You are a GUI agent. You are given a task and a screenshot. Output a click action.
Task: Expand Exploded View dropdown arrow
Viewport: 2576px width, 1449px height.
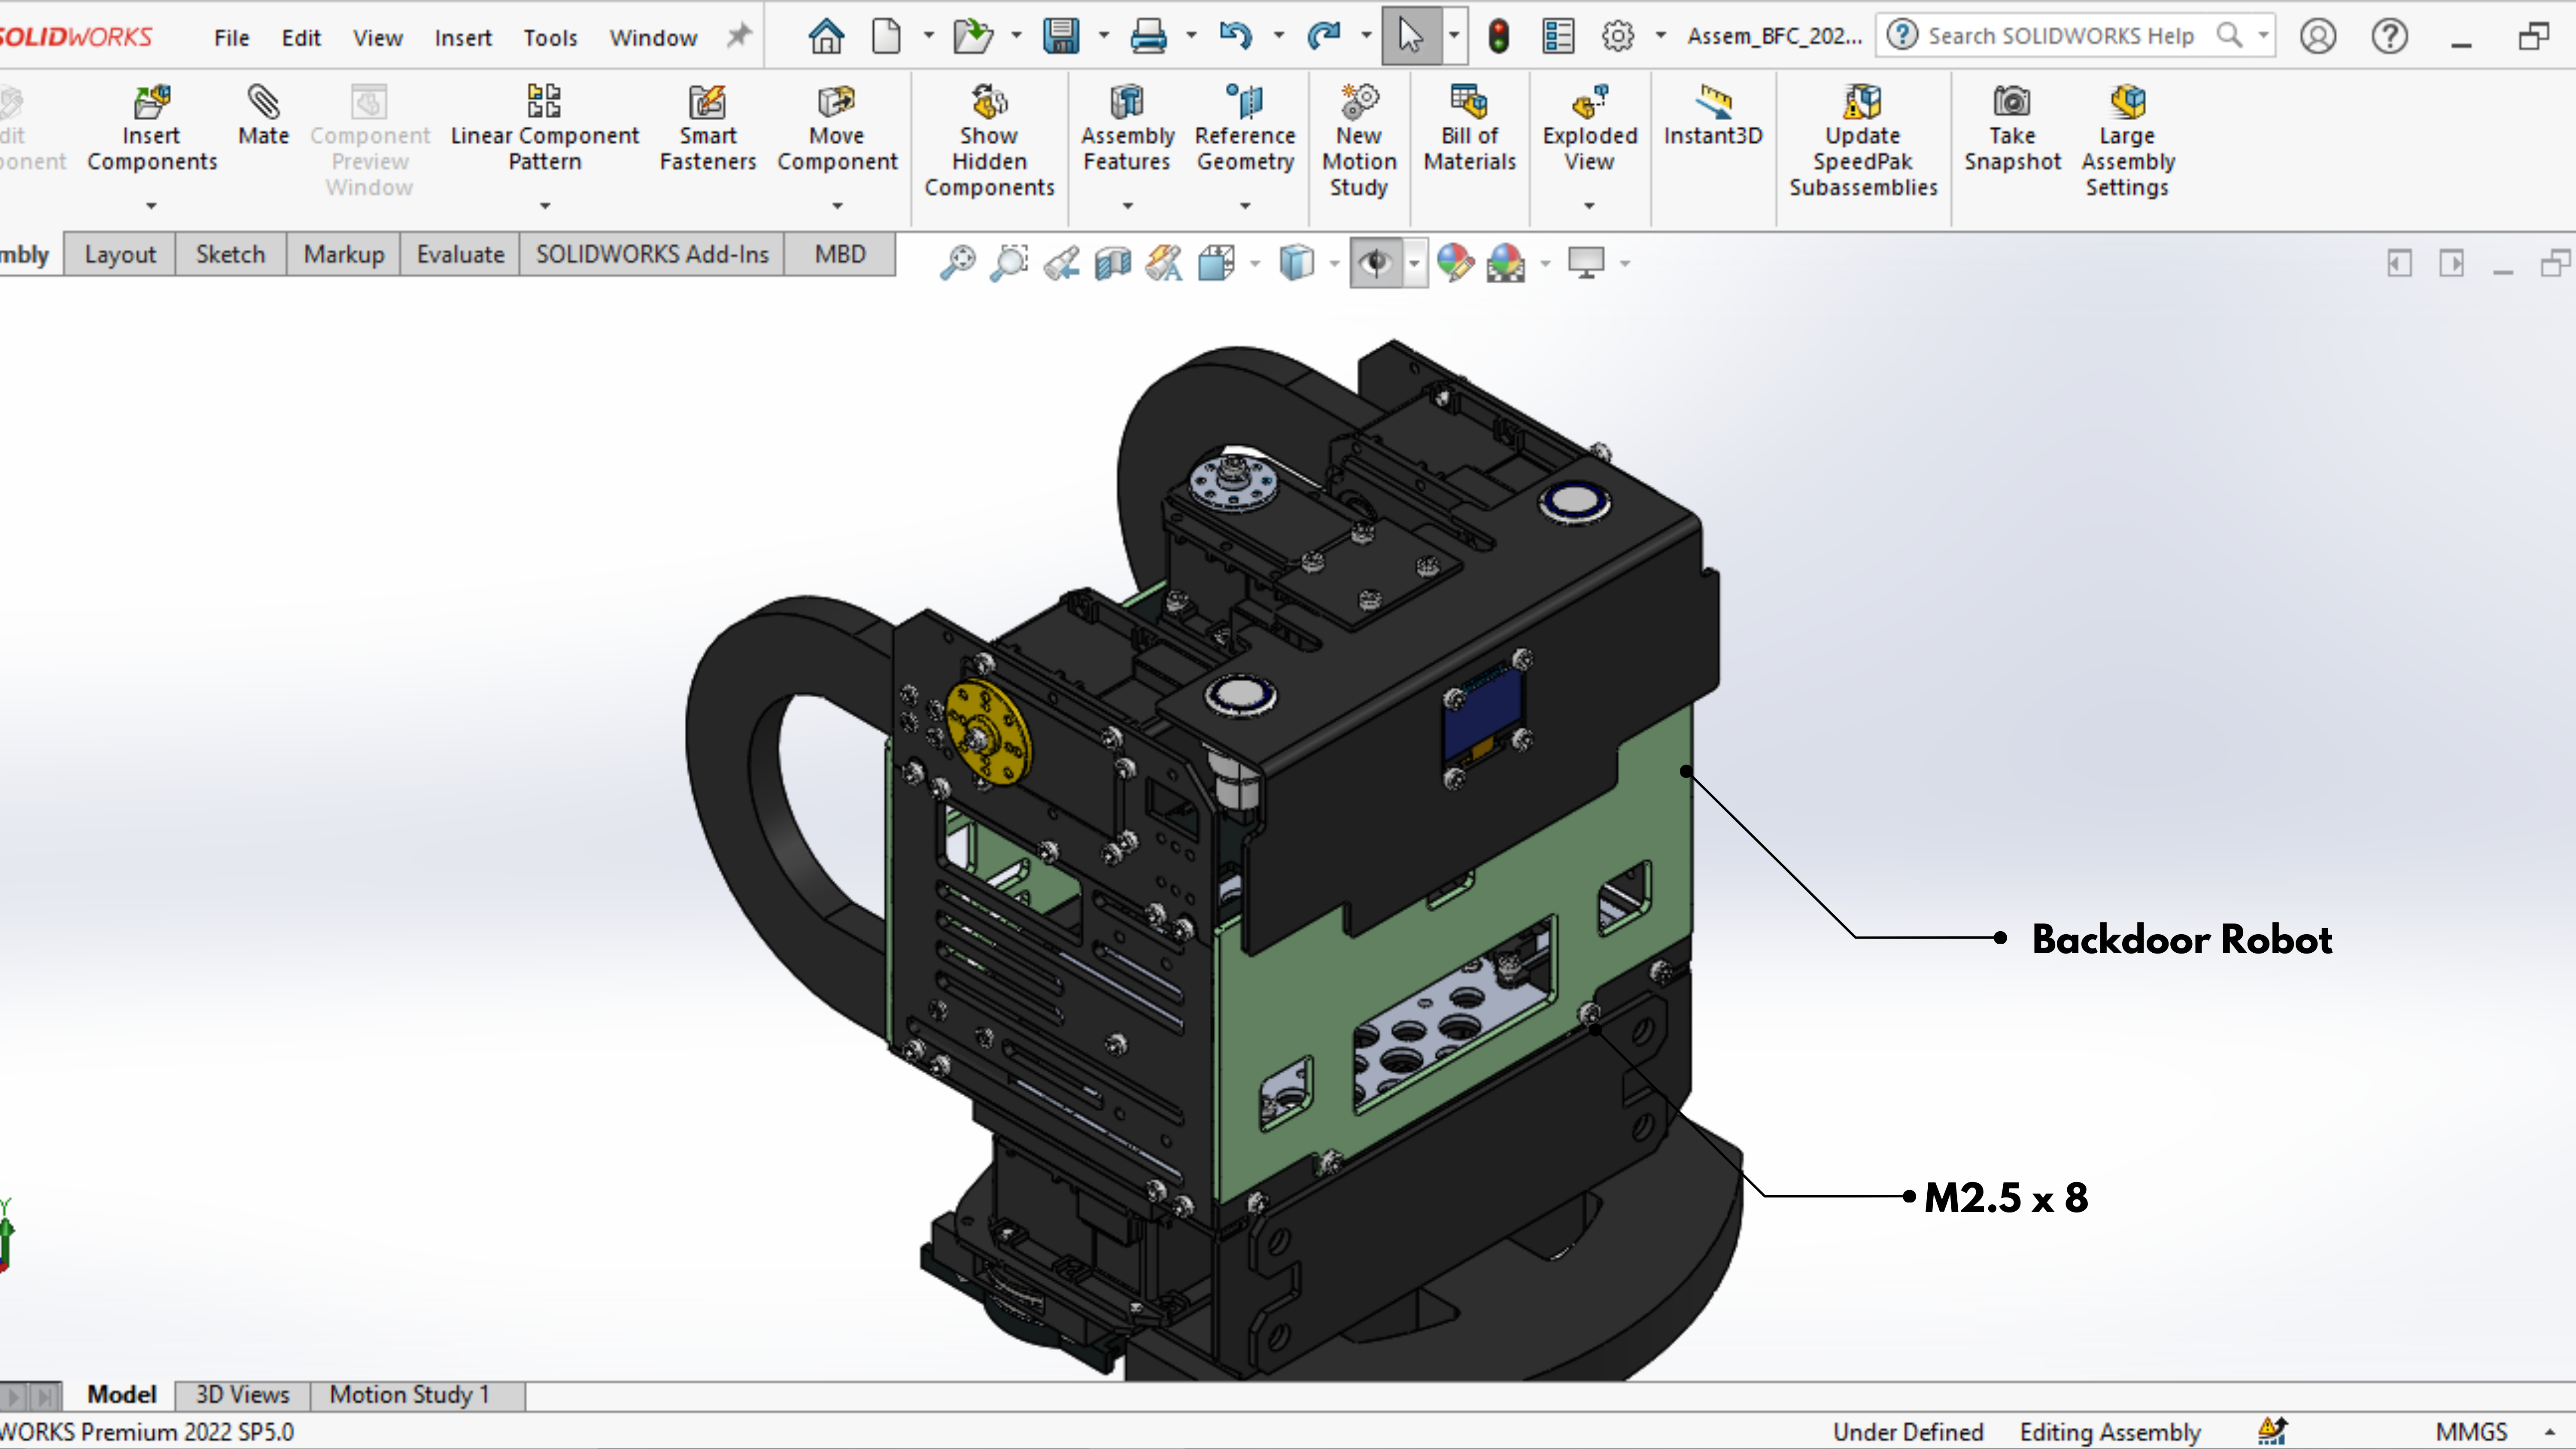tap(1589, 206)
